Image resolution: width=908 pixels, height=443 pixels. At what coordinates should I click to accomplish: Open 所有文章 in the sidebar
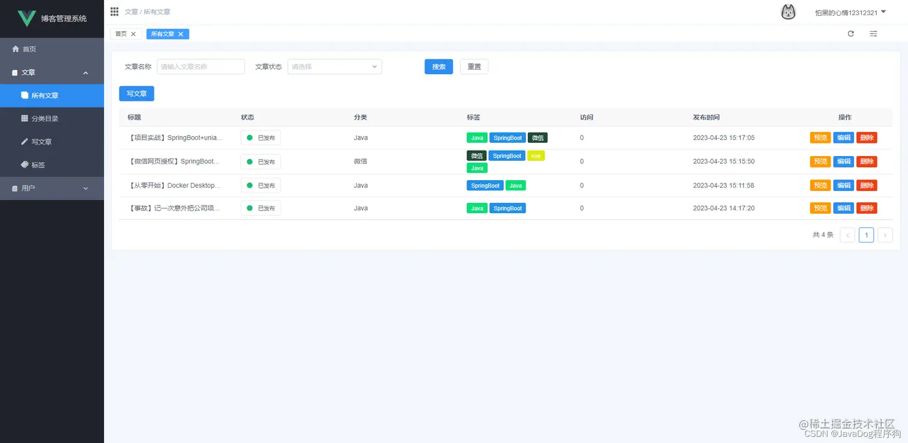(52, 95)
